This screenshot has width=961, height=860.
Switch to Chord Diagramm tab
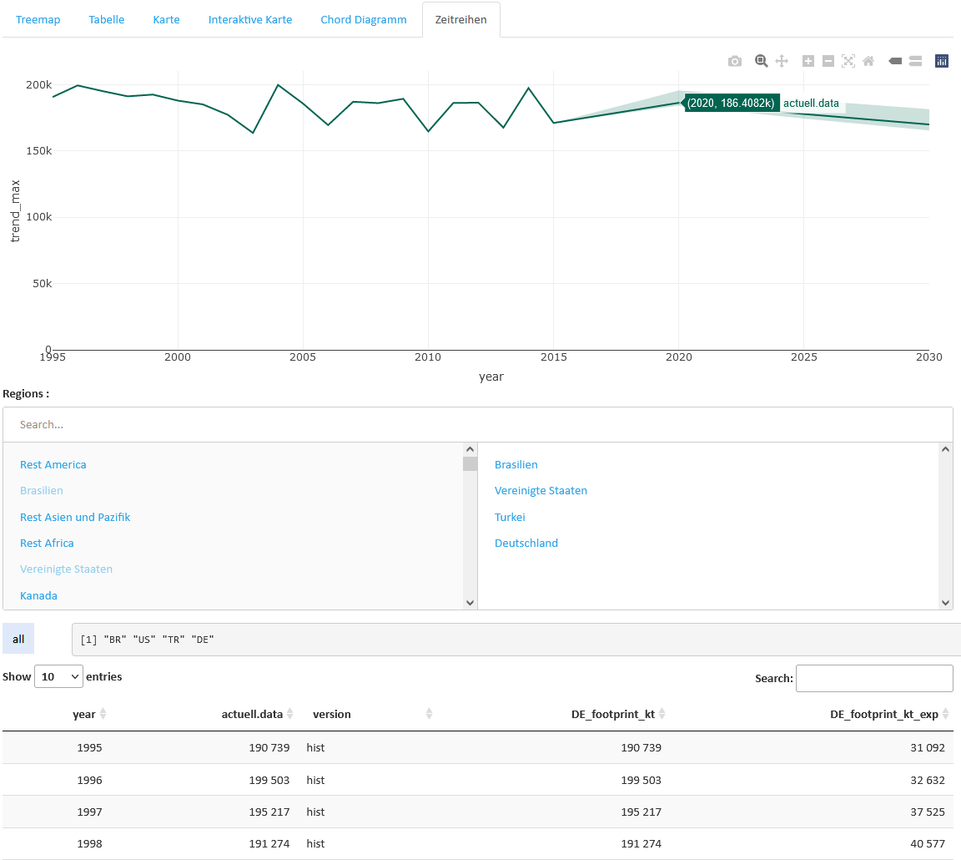pyautogui.click(x=364, y=20)
